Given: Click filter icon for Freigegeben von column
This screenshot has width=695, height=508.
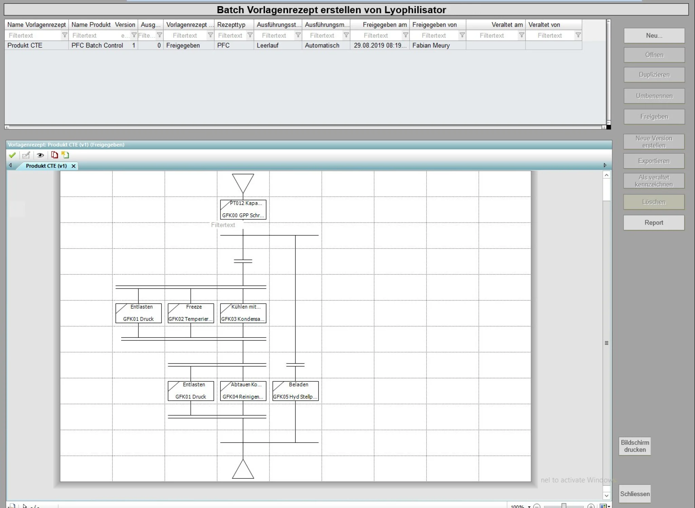Looking at the screenshot, I should click(462, 35).
